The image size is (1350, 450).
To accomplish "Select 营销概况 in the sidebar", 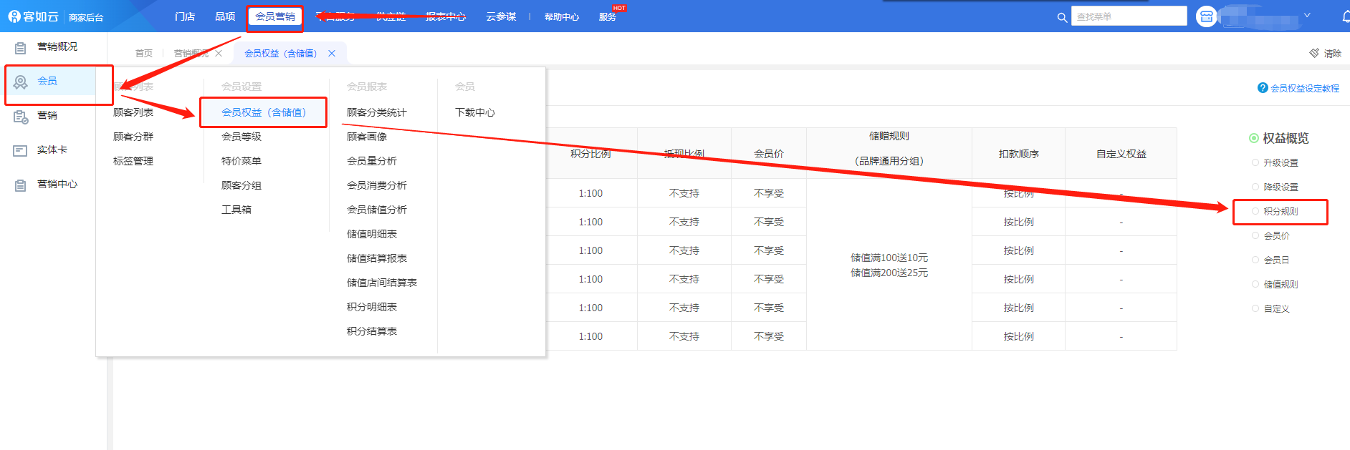I will click(57, 47).
